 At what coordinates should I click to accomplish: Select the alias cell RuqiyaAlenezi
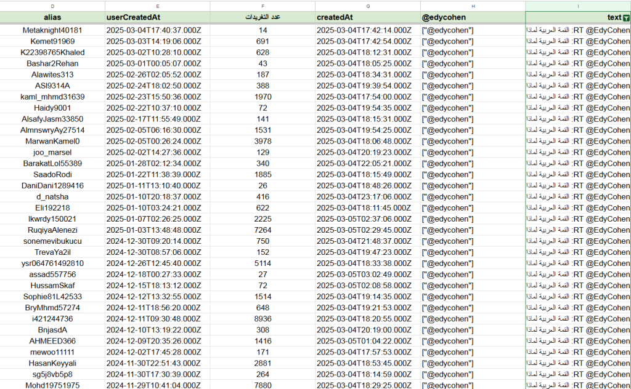coord(52,230)
